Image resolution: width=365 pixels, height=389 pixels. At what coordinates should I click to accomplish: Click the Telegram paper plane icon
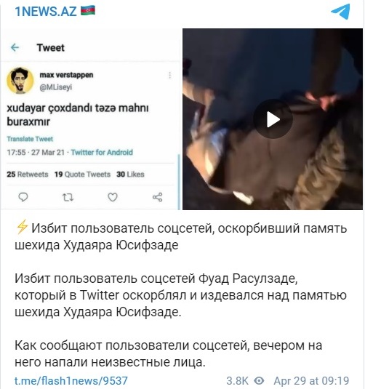pyautogui.click(x=340, y=11)
